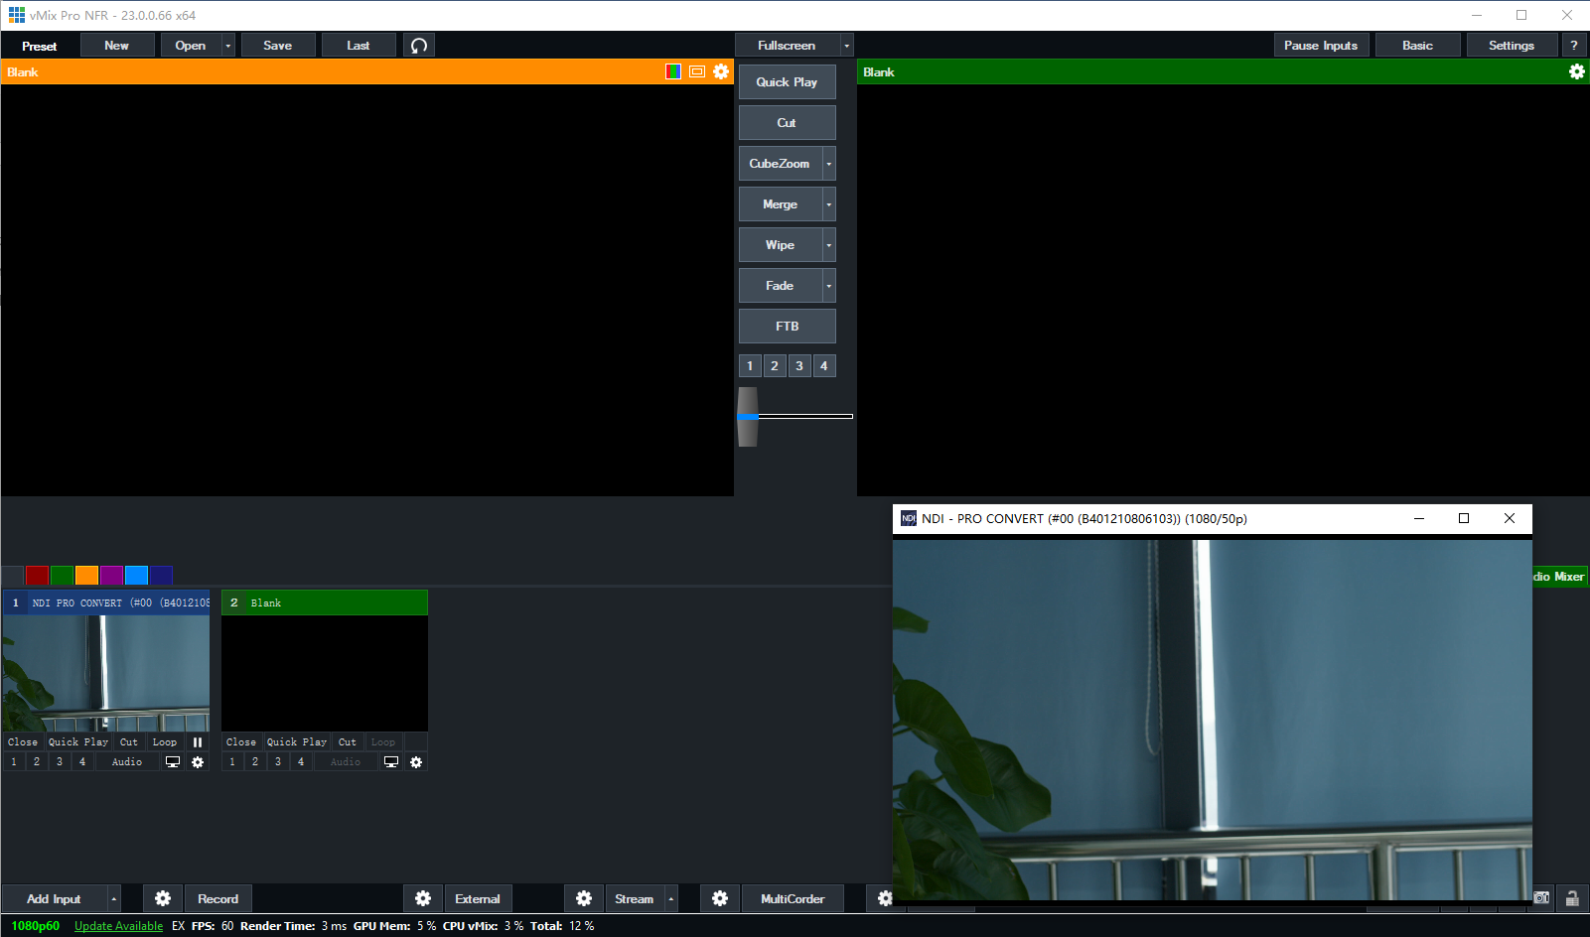
Task: Open the Settings menu
Action: pyautogui.click(x=1512, y=46)
